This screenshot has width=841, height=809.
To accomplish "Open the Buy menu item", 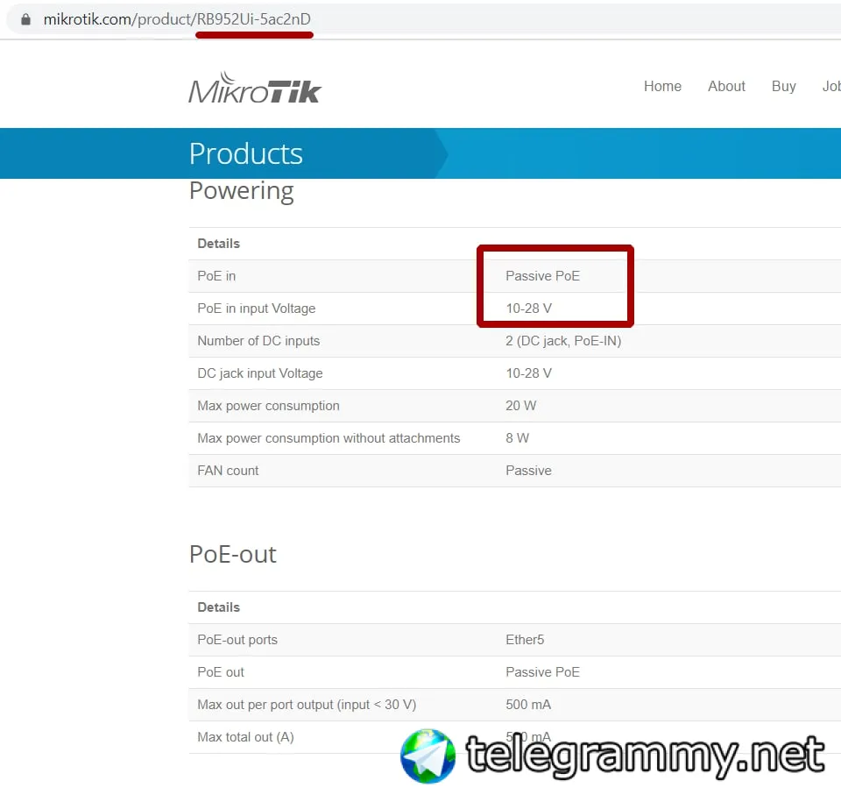I will tap(783, 87).
